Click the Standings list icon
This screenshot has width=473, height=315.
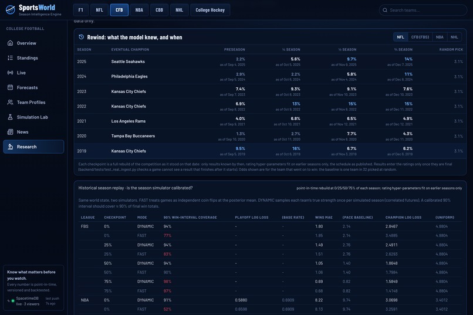[10, 58]
